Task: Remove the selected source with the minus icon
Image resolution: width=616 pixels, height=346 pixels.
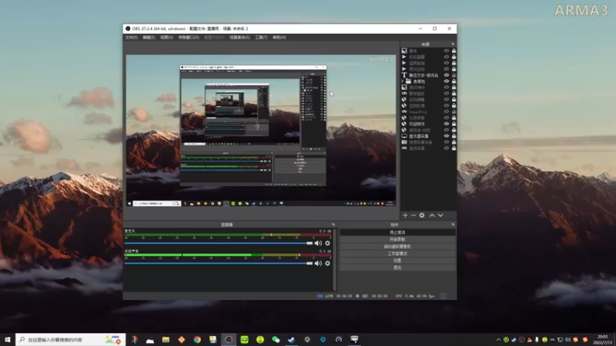Action: pos(413,215)
